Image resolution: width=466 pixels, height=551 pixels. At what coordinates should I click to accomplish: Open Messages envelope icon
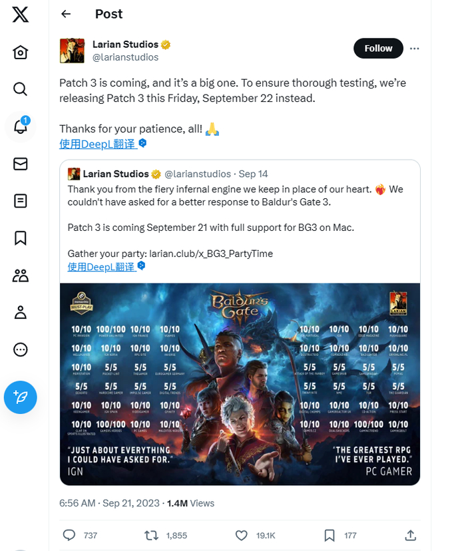pos(21,164)
